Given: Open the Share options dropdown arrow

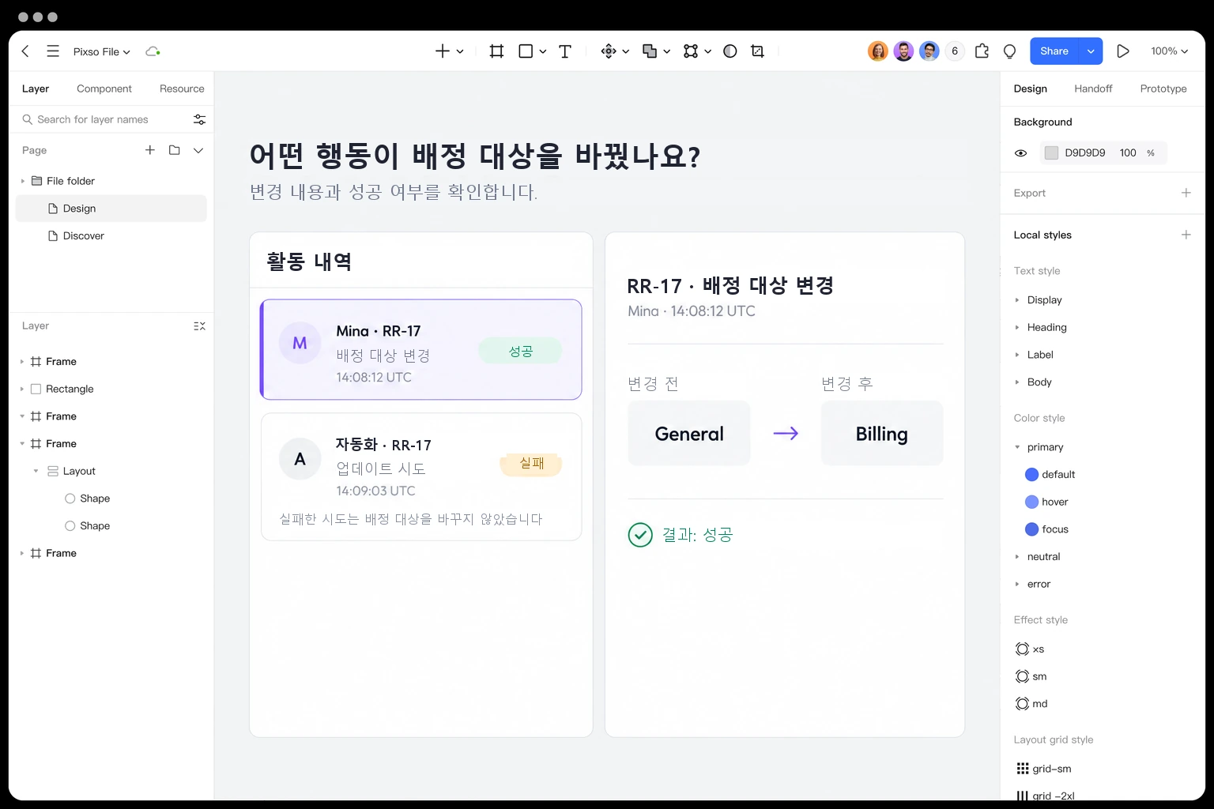Looking at the screenshot, I should (x=1091, y=51).
